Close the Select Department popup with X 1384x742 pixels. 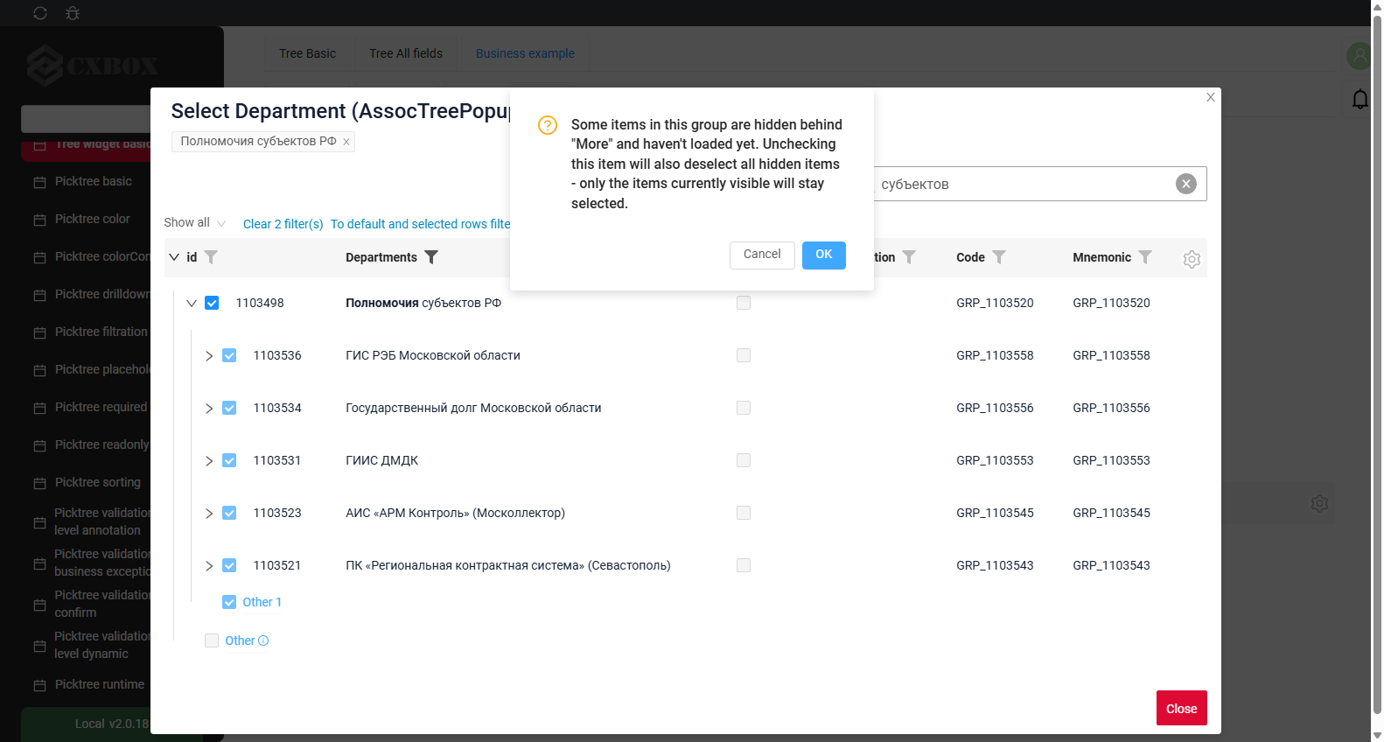click(1211, 97)
